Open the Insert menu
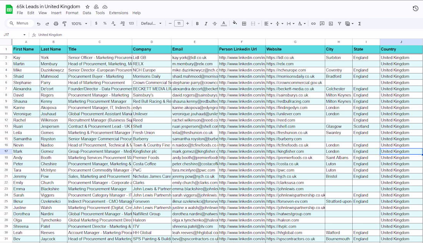Image resolution: width=423 pixels, height=243 pixels. point(56,13)
